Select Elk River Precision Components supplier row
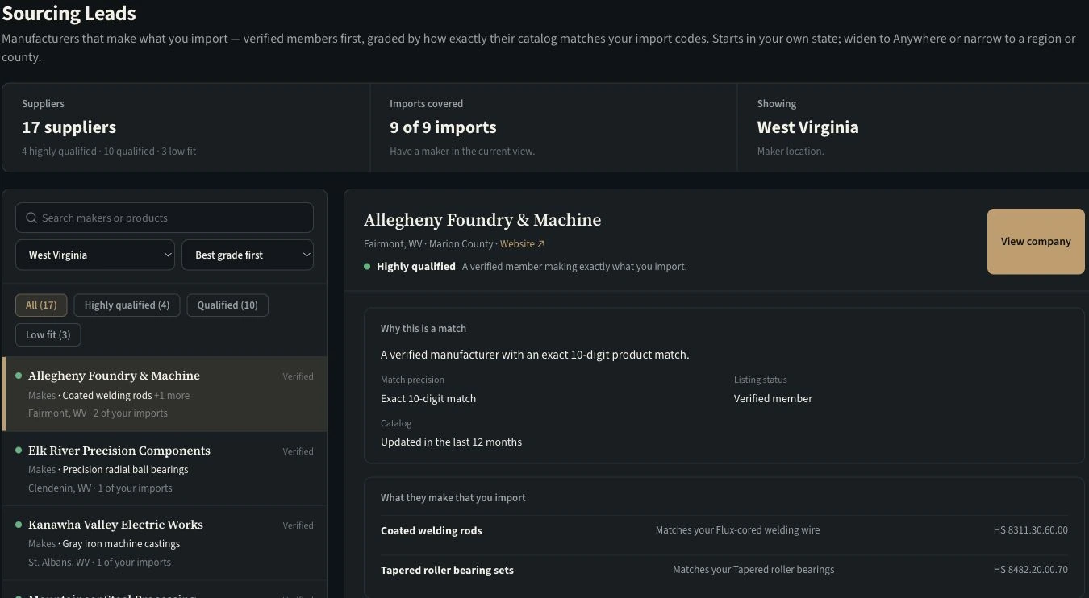The width and height of the screenshot is (1089, 598). click(165, 469)
